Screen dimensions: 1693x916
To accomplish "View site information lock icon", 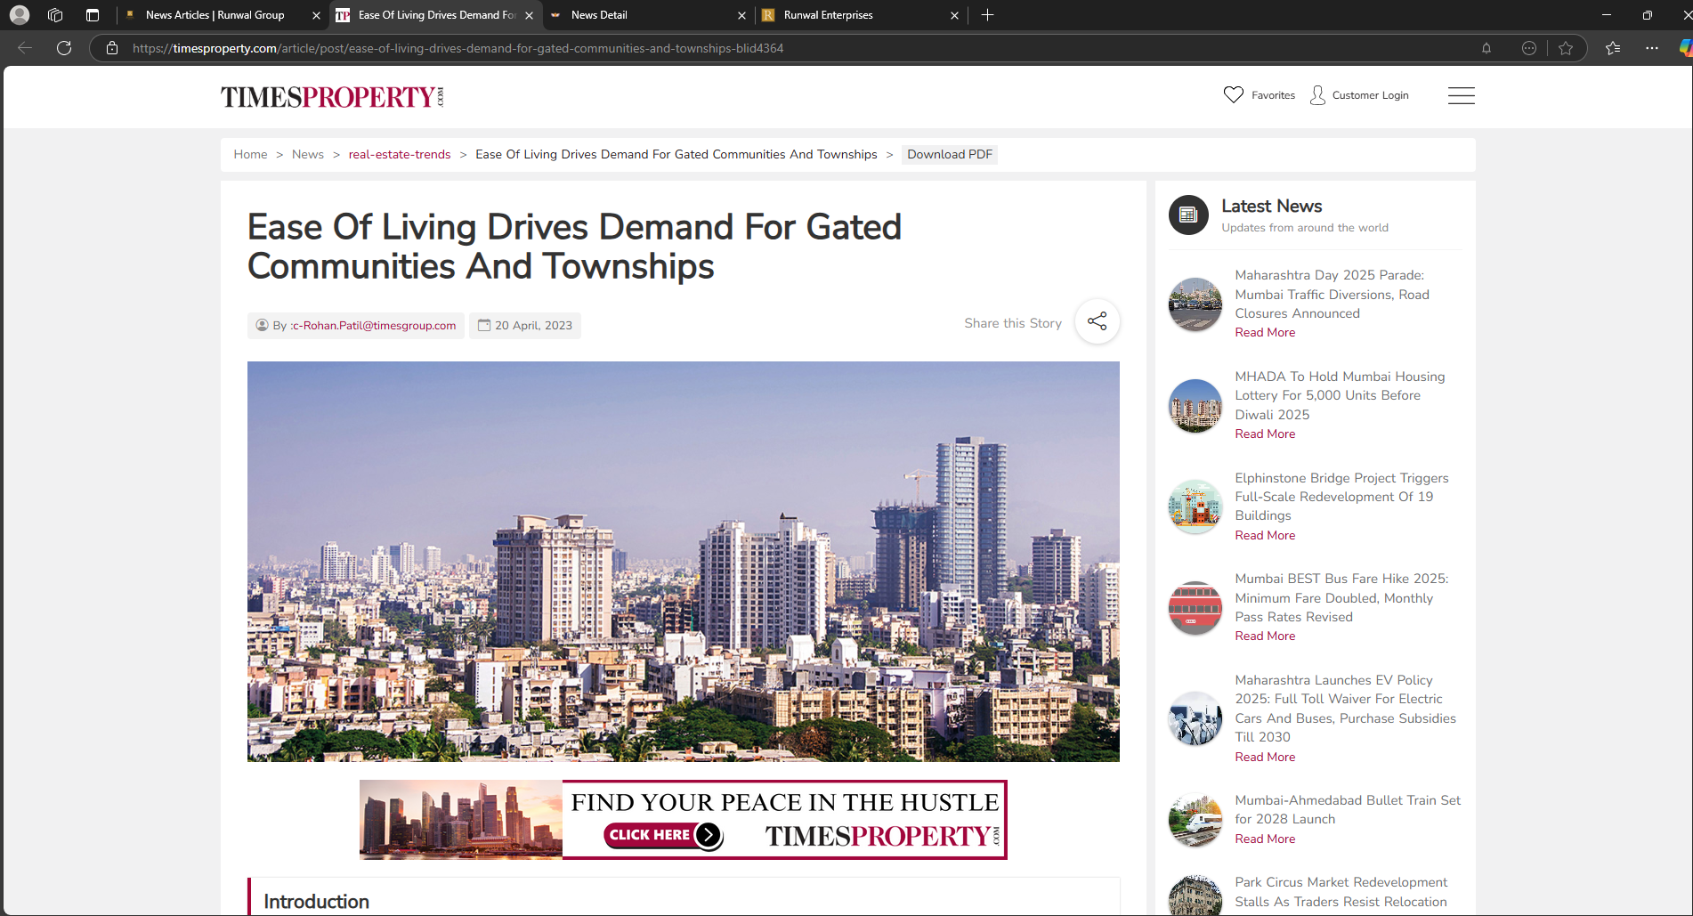I will coord(112,48).
